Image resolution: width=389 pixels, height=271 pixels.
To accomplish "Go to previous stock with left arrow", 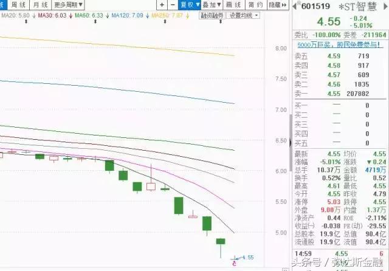I will [295, 6].
